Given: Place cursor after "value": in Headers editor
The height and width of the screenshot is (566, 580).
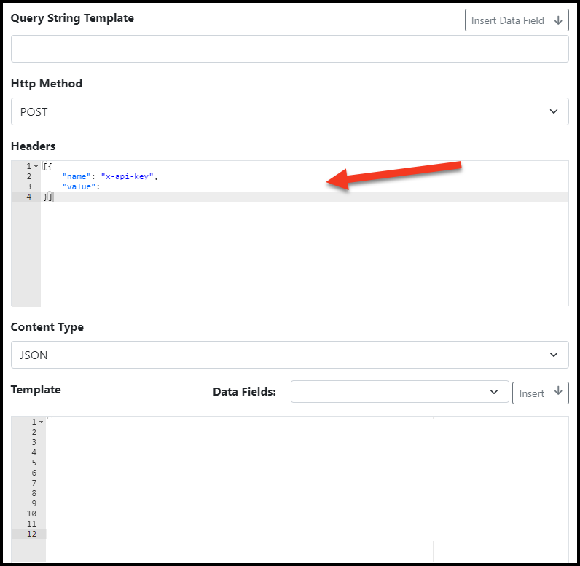Looking at the screenshot, I should (x=101, y=186).
